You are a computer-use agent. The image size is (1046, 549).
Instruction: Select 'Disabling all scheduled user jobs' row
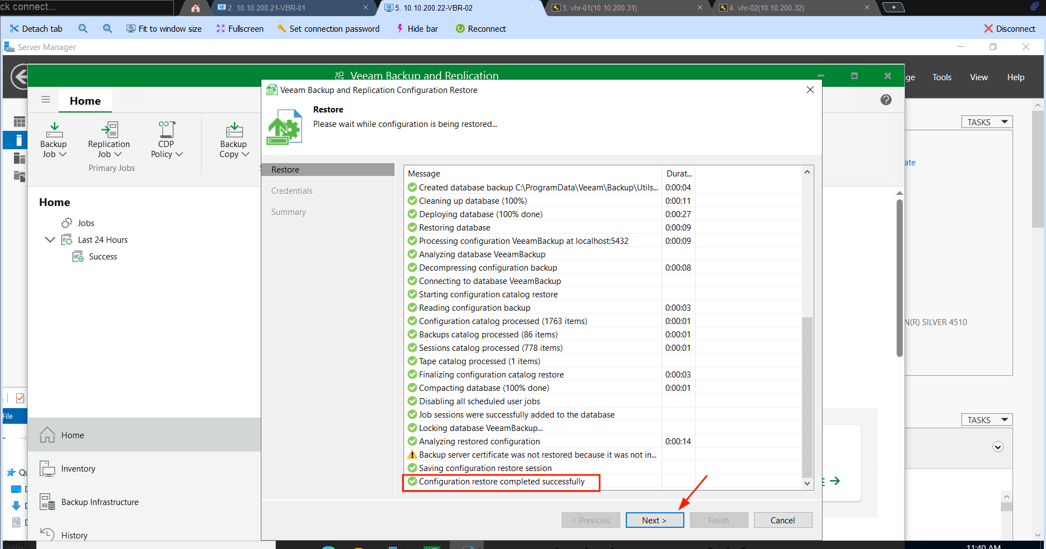pyautogui.click(x=604, y=401)
